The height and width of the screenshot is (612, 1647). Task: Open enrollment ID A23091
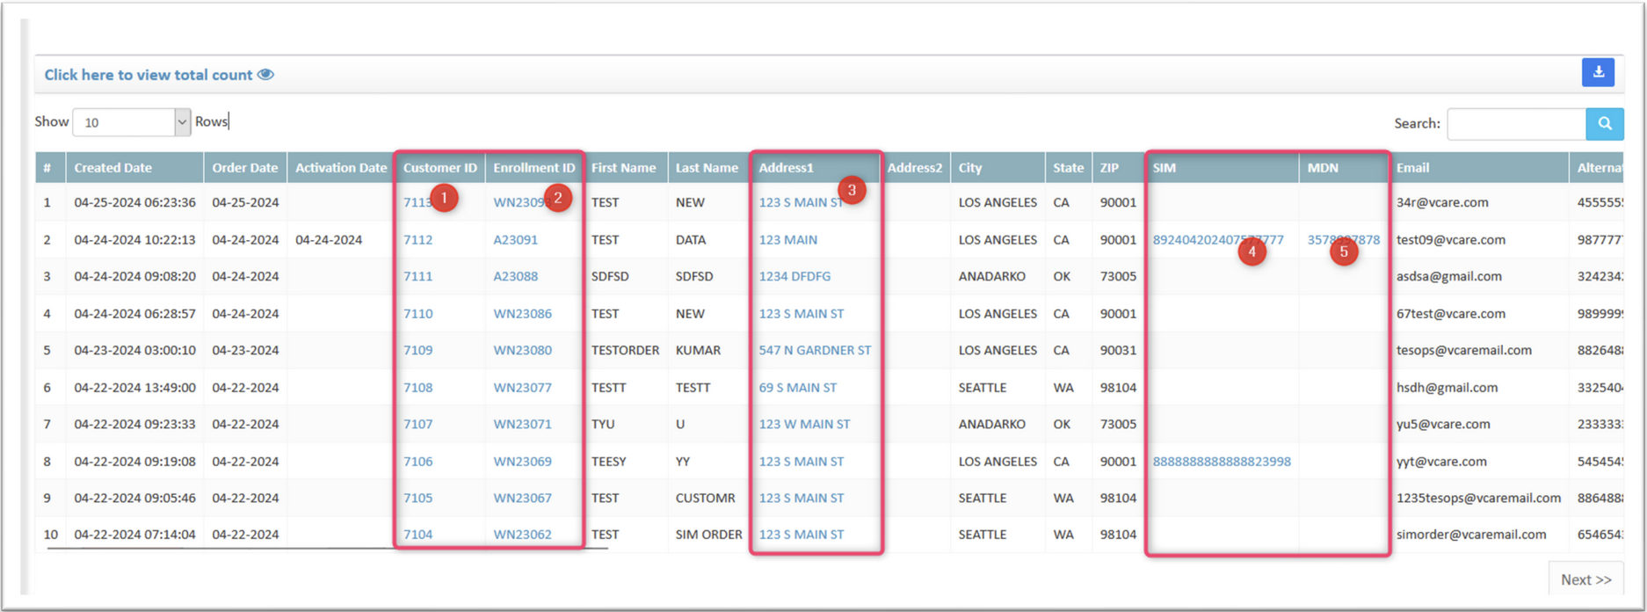coord(515,239)
